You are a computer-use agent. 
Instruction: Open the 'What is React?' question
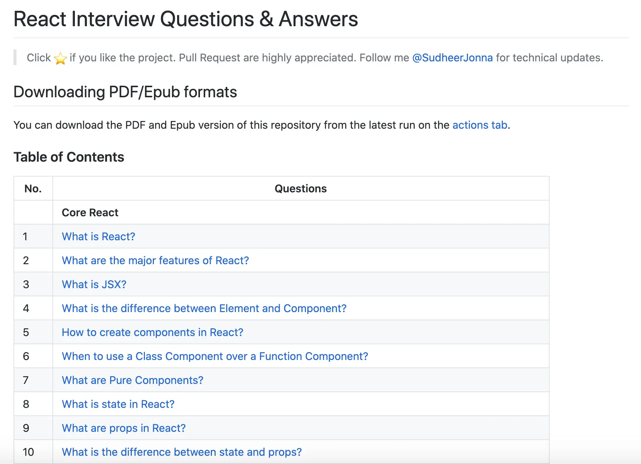pyautogui.click(x=98, y=236)
